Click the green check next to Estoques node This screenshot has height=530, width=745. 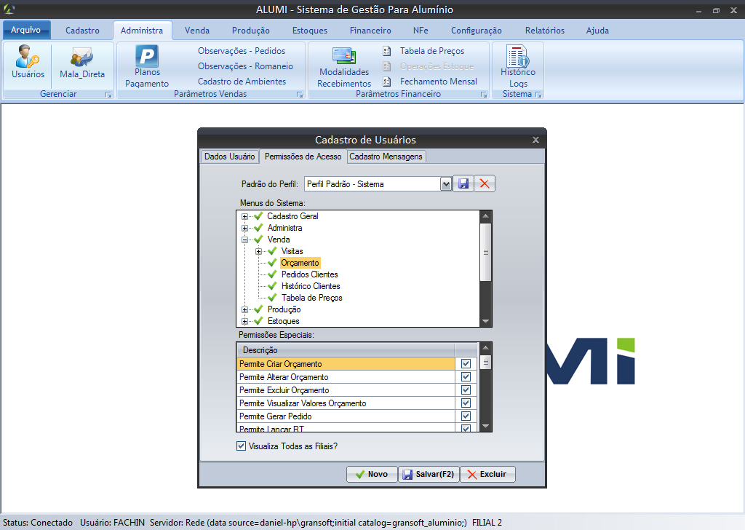258,321
